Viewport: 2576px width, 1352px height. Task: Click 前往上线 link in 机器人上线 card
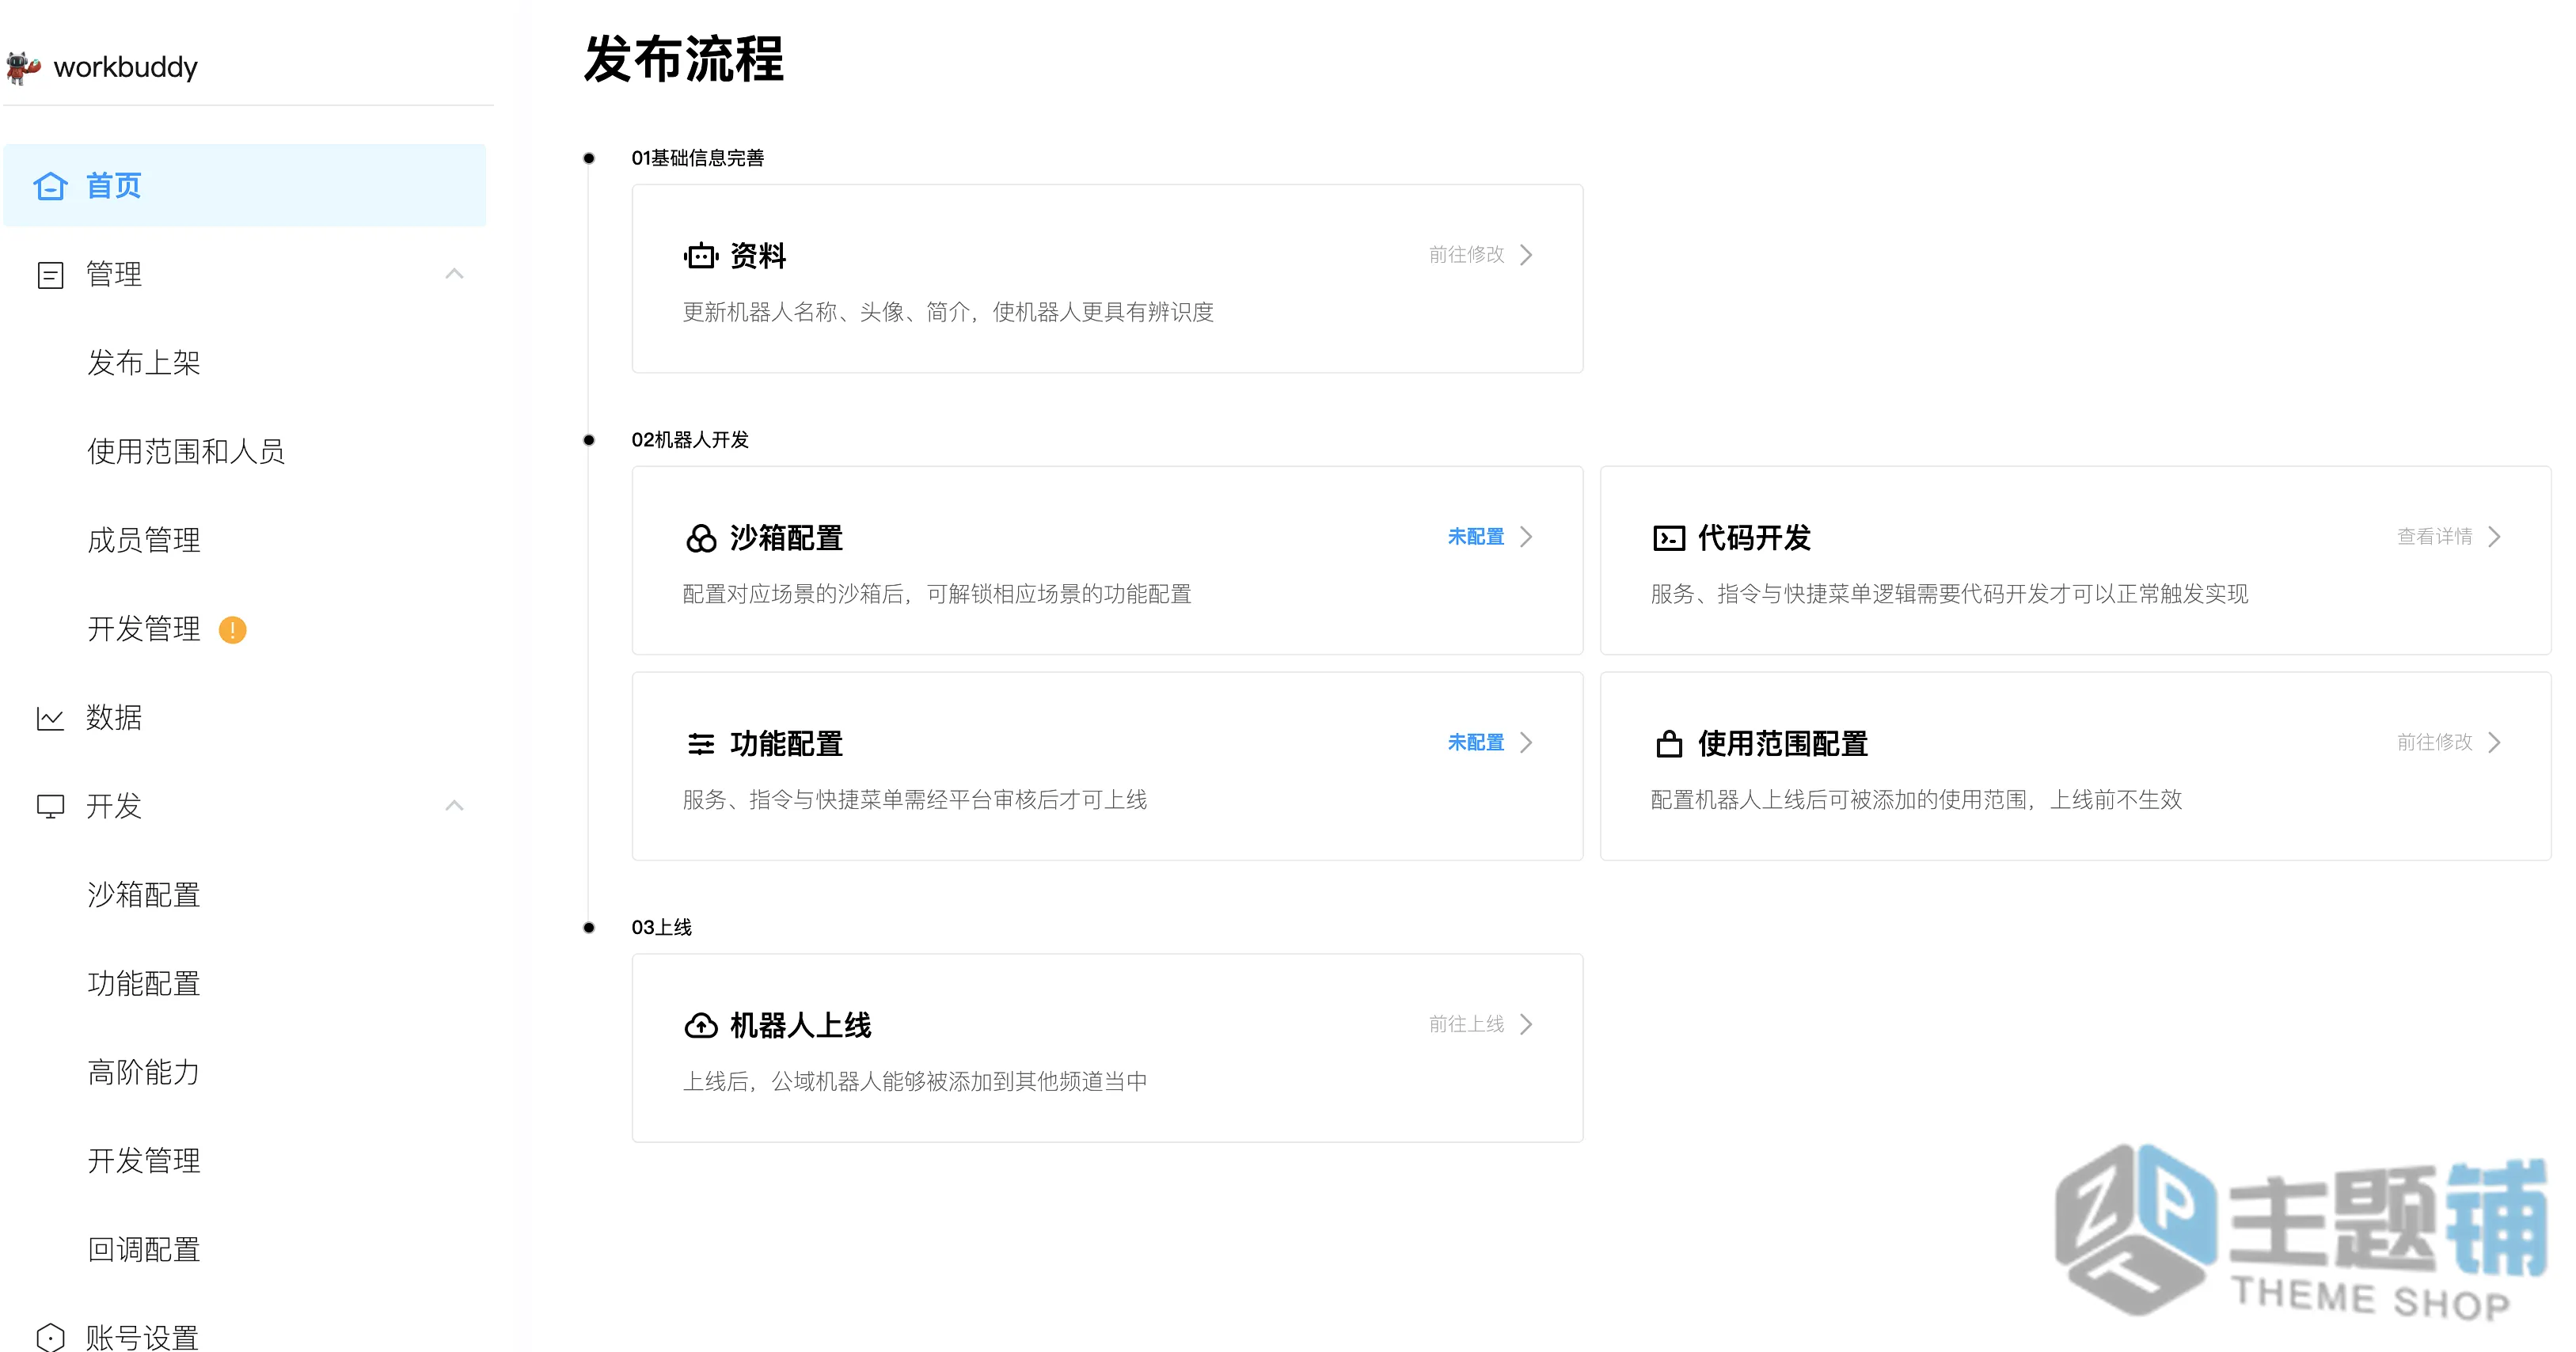[x=1467, y=1025]
